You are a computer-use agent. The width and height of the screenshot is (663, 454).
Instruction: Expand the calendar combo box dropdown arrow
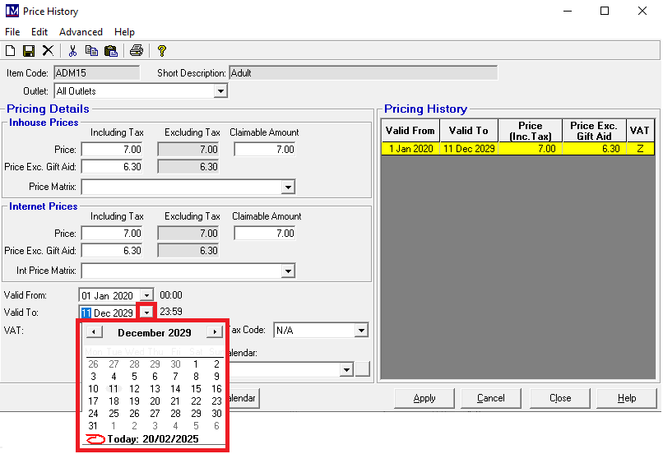point(346,370)
